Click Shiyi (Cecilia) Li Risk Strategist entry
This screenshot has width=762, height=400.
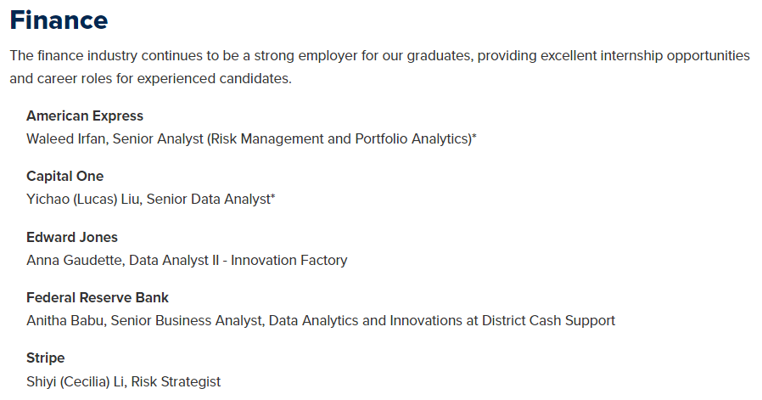[123, 381]
